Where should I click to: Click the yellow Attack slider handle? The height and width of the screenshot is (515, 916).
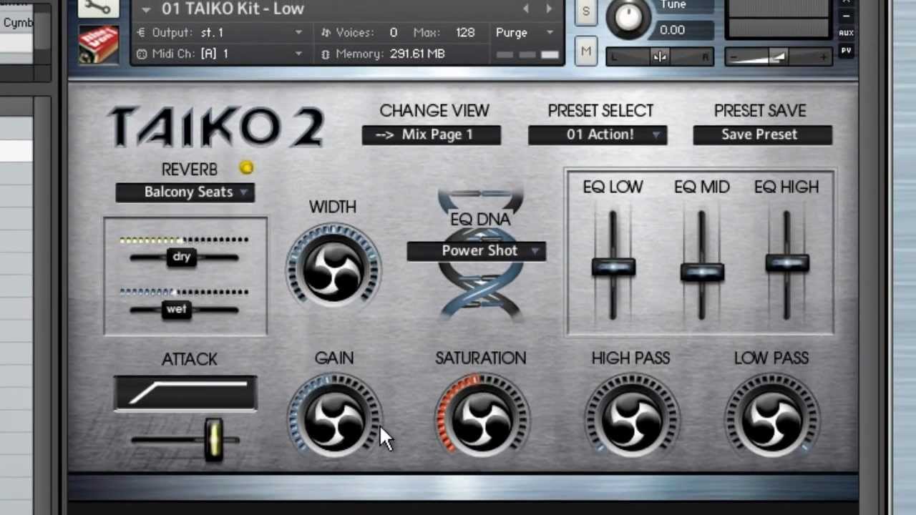213,439
